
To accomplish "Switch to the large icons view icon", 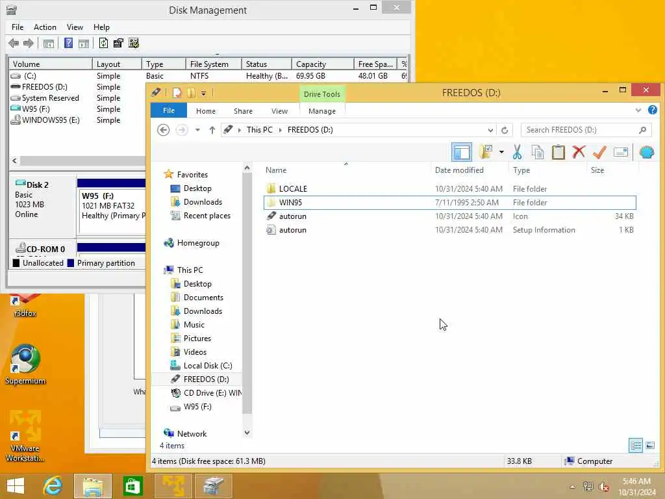I will 649,446.
